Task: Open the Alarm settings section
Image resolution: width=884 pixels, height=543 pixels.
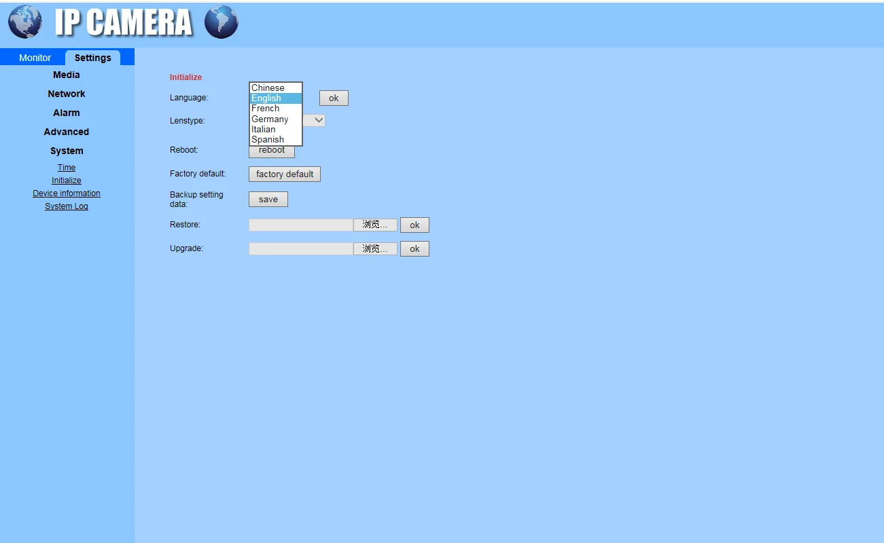Action: (x=67, y=113)
